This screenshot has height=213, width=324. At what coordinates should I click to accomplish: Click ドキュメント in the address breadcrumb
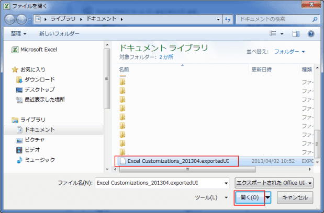102,19
